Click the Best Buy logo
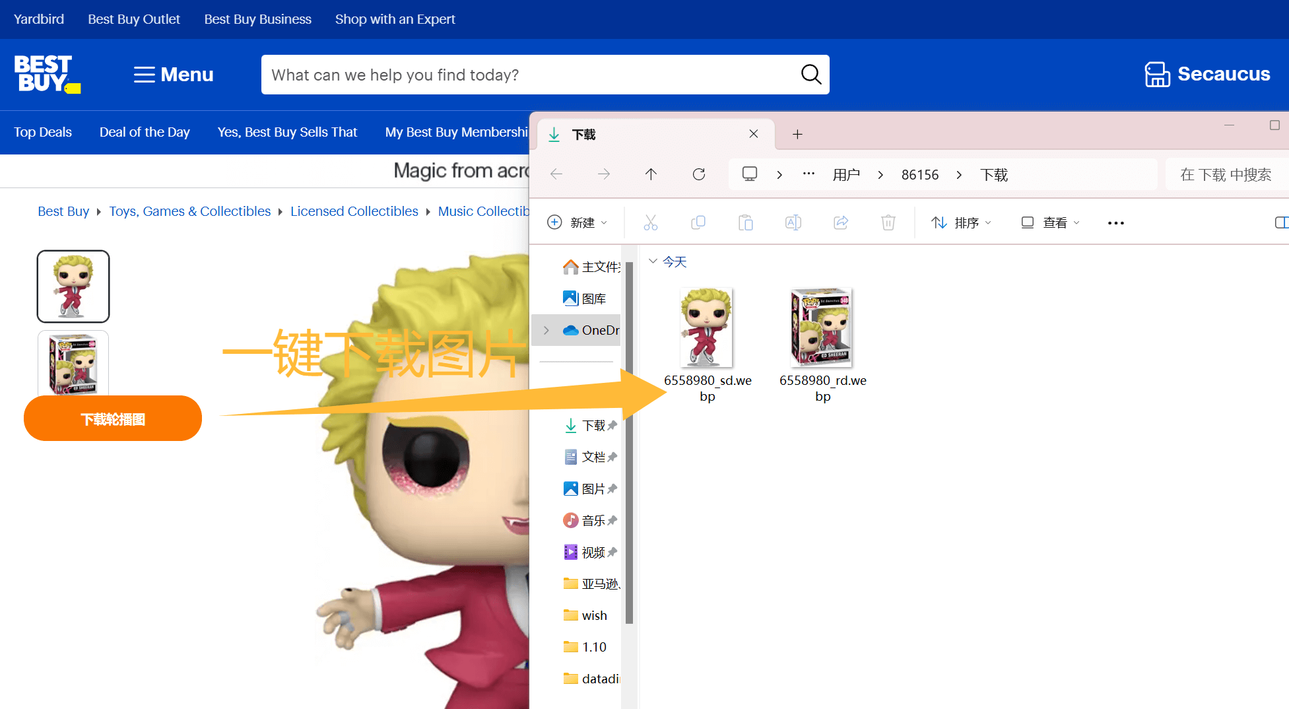This screenshot has height=709, width=1289. 47,74
